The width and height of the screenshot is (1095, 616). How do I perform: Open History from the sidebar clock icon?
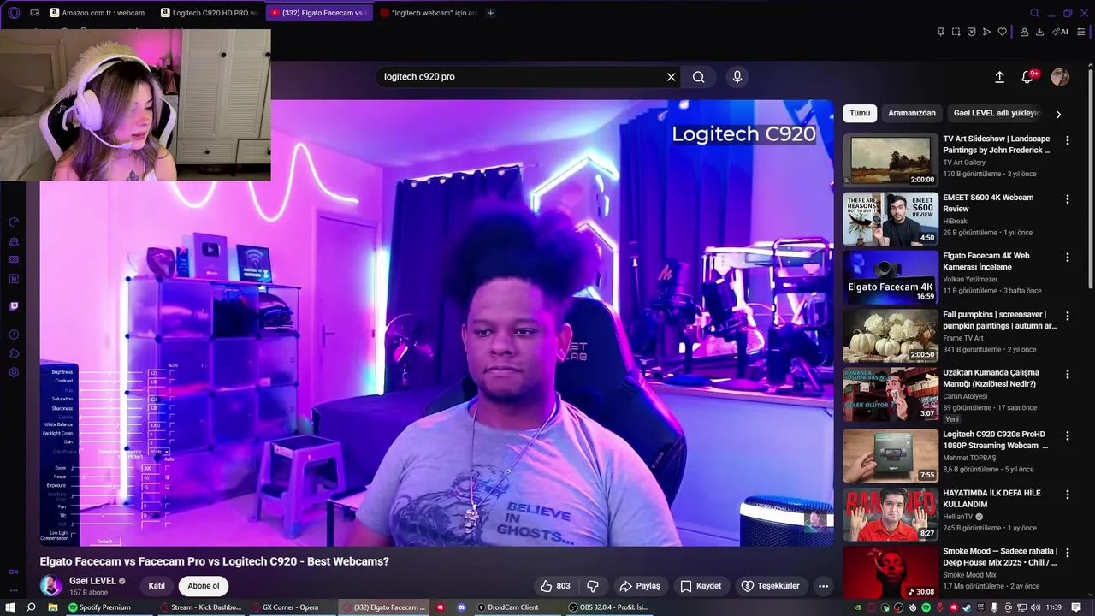pos(14,335)
